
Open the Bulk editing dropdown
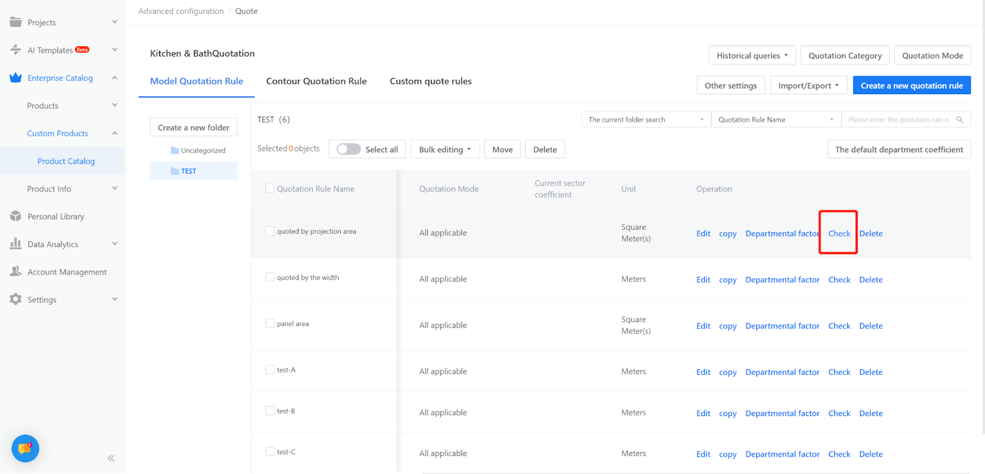click(444, 150)
